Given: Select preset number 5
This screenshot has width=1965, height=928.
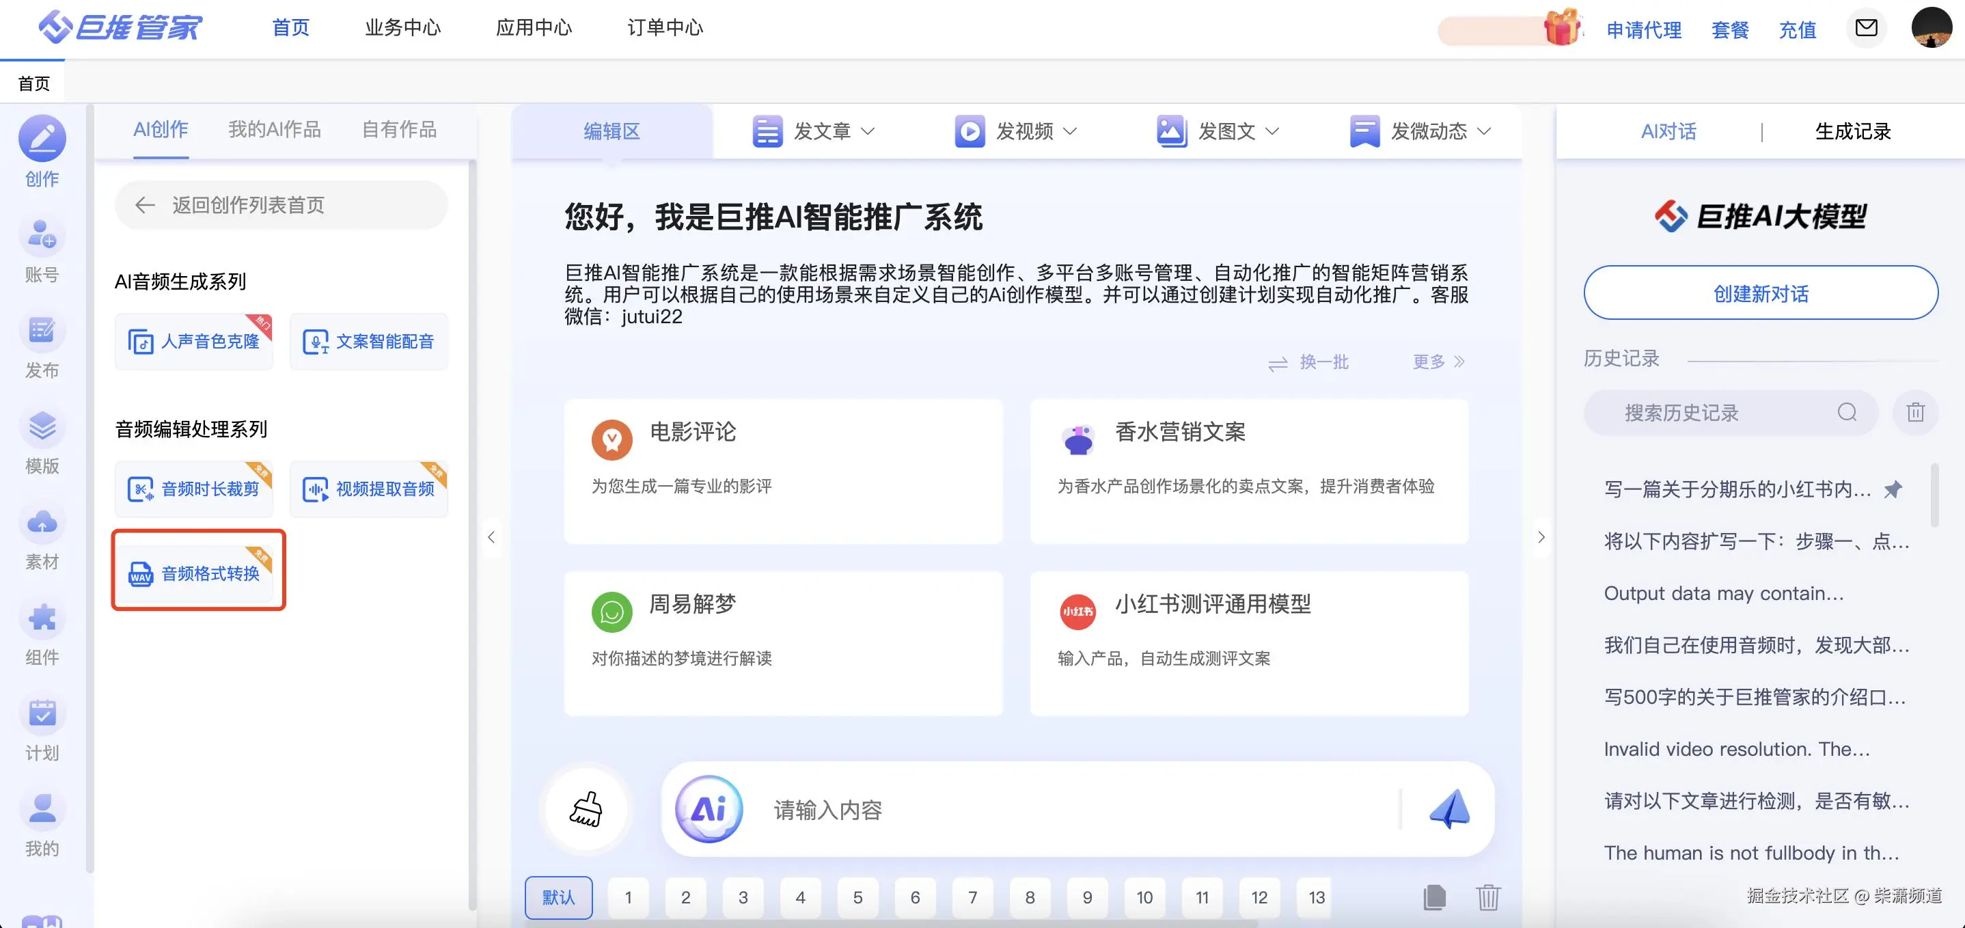Looking at the screenshot, I should (x=857, y=897).
